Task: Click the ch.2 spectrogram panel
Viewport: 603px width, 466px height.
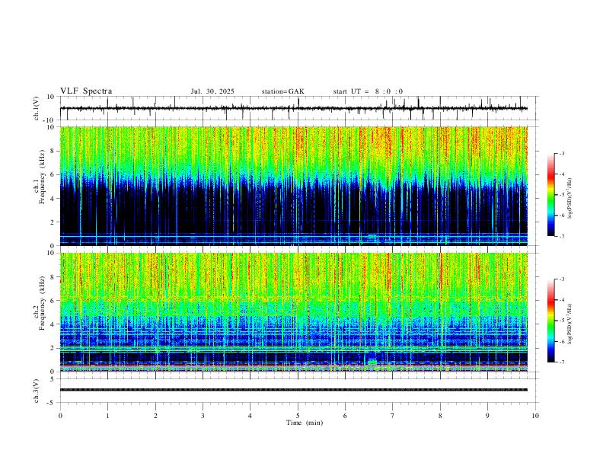Action: [294, 312]
